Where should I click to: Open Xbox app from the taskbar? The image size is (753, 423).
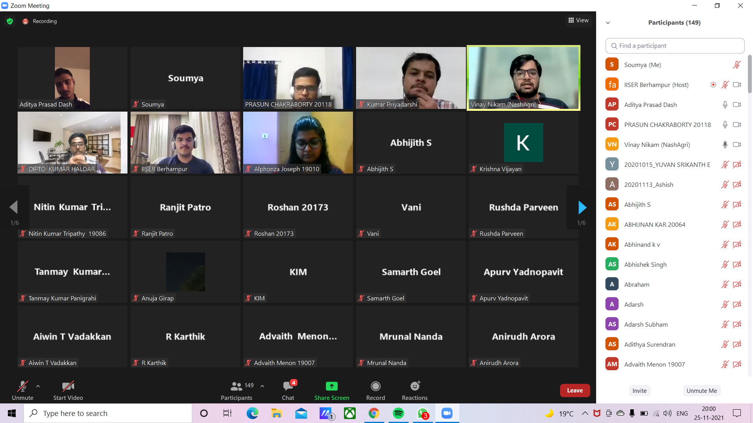[x=349, y=413]
